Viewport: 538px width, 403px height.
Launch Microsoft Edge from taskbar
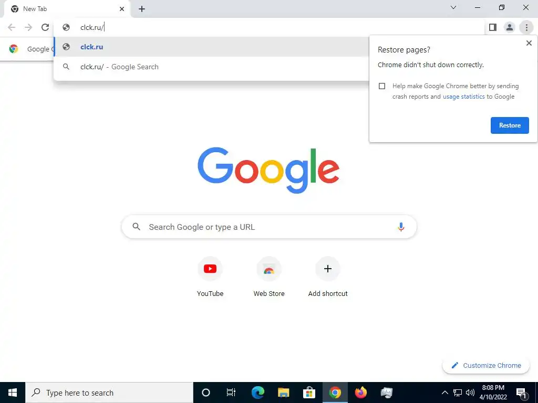tap(257, 393)
